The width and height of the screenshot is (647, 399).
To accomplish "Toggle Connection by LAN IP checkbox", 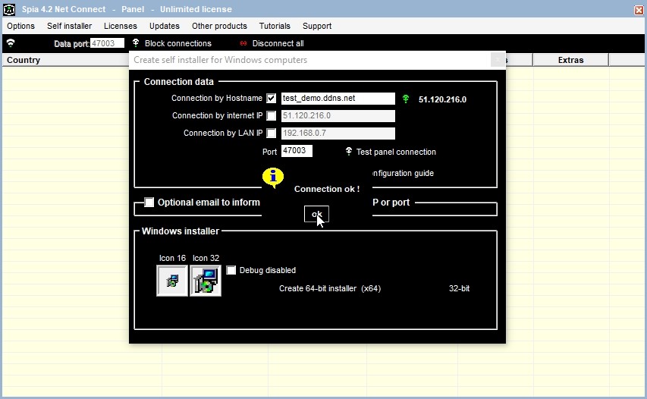I will [x=271, y=134].
